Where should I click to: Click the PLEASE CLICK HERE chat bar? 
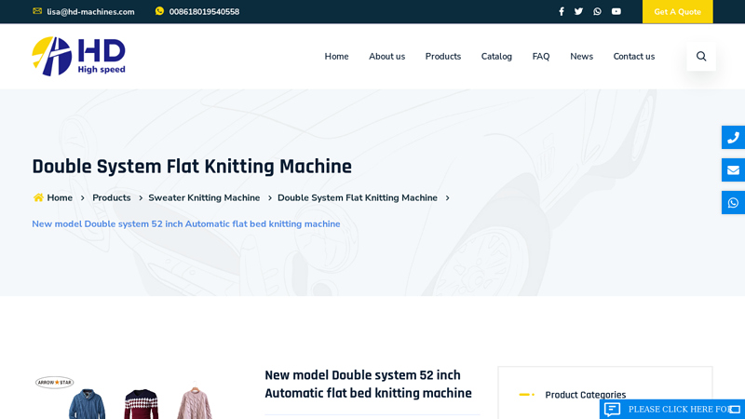(672, 409)
